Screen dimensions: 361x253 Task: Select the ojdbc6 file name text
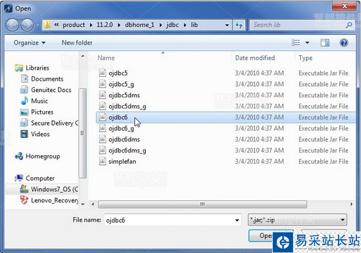click(x=118, y=118)
